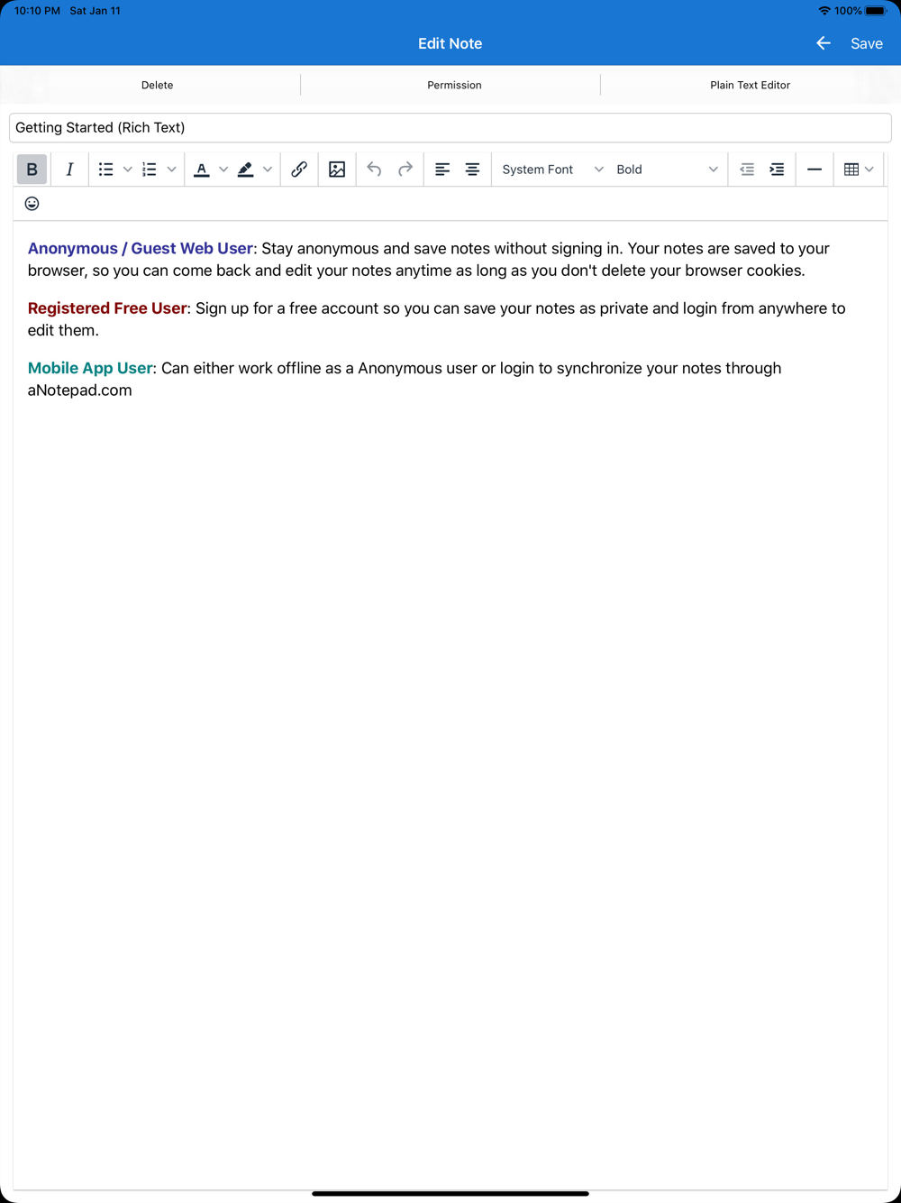Viewport: 901px width, 1203px height.
Task: Click the 'Anonymous / Guest Web User' heading
Action: tap(141, 248)
